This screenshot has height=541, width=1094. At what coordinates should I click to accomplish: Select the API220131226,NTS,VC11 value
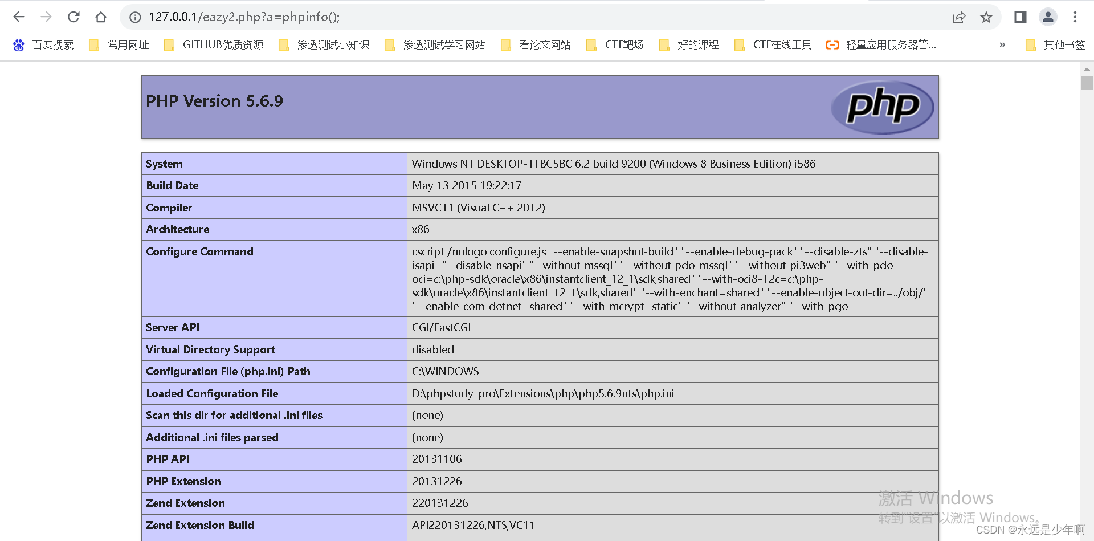pos(473,526)
